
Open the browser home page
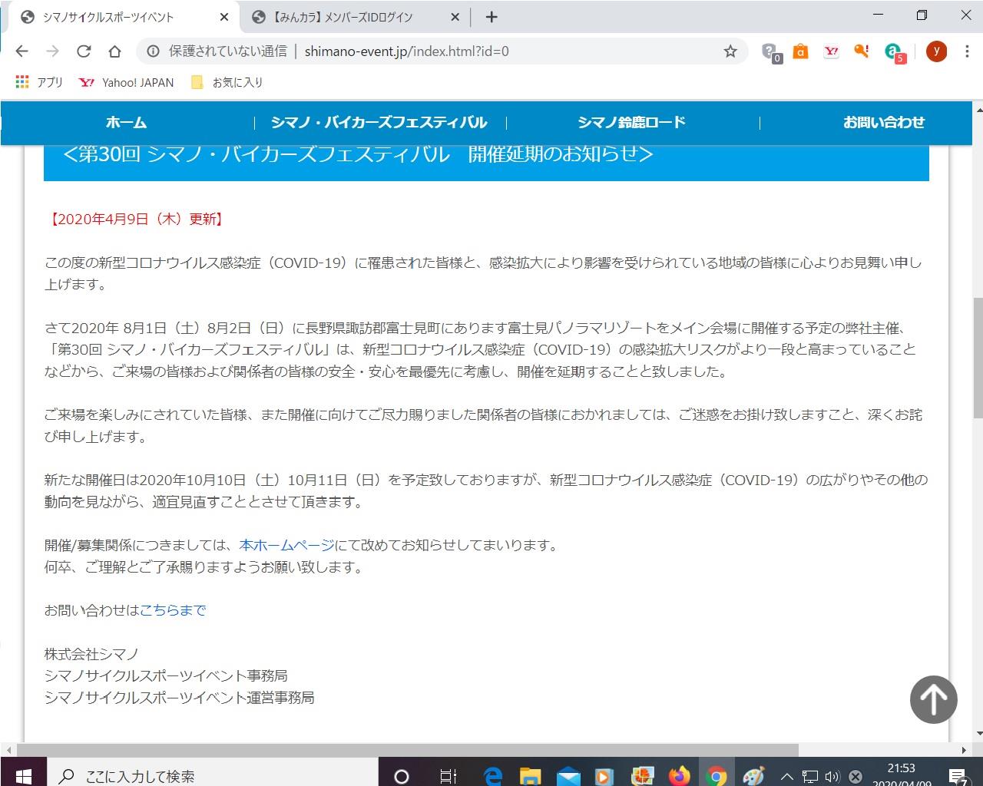click(x=114, y=51)
